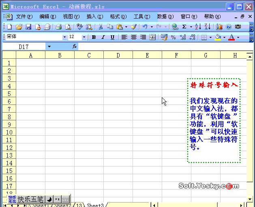Screen dimensions: 255x207
Task: Click the Permission icon in toolbar
Action: (38, 27)
